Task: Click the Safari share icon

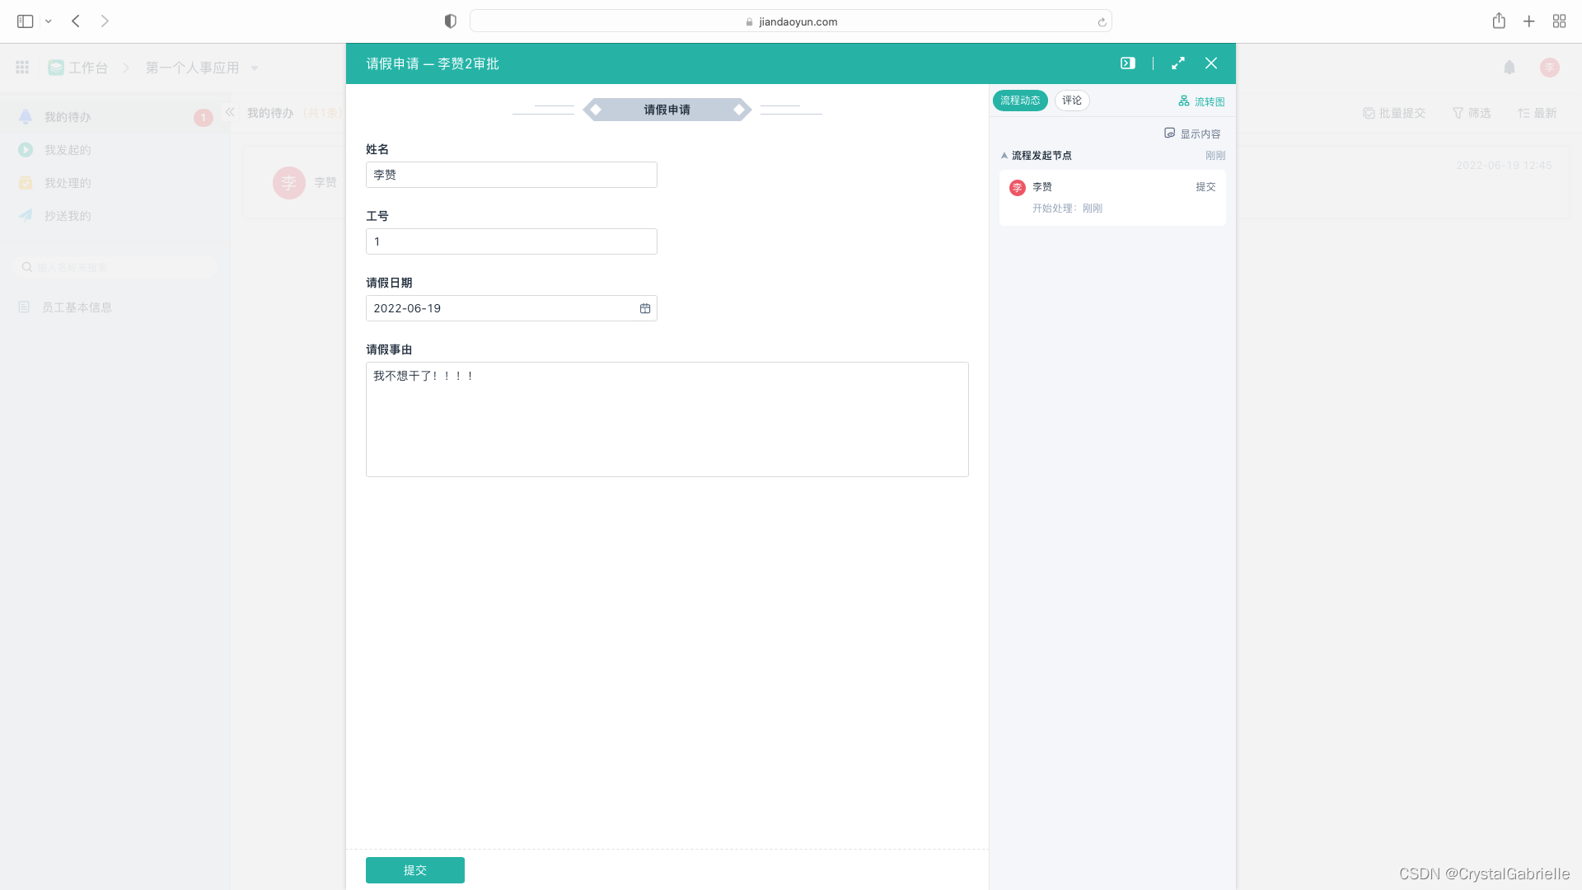Action: tap(1499, 21)
